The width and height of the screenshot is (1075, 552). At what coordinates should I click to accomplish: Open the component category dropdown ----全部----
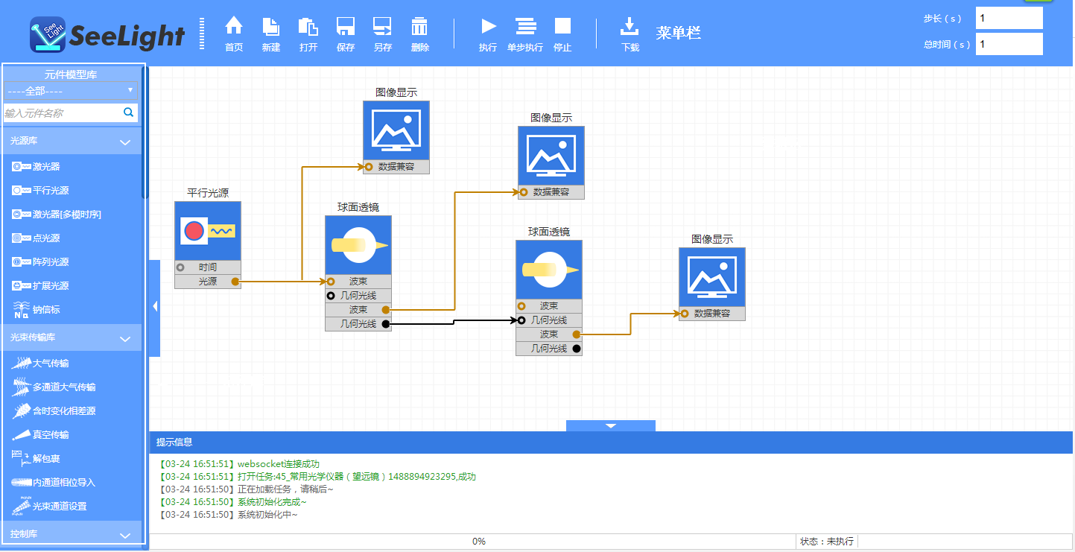71,91
